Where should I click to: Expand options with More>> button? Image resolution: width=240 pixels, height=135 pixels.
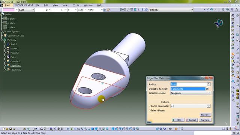[205, 115]
